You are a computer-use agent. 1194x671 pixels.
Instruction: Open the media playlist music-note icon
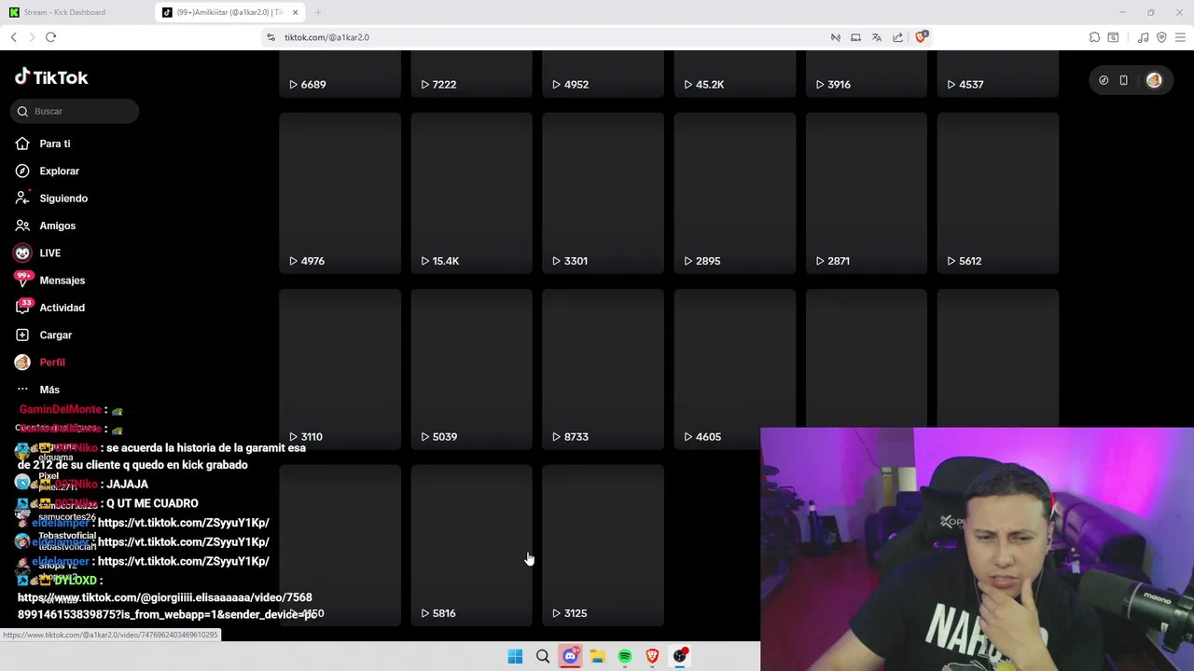pyautogui.click(x=1143, y=37)
